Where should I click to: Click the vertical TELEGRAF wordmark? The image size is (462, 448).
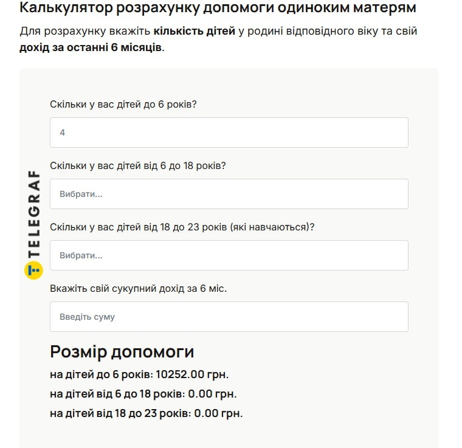click(34, 215)
